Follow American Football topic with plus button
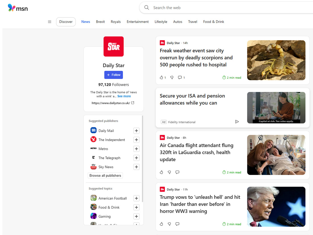Image resolution: width=313 pixels, height=235 pixels. pos(136,198)
